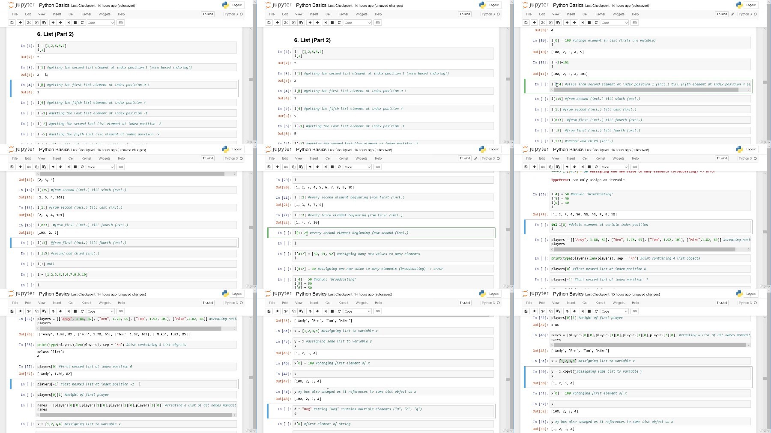Click horizontal scrollbar under the l[1:4] slice cell
771x433 pixels.
pos(647,90)
